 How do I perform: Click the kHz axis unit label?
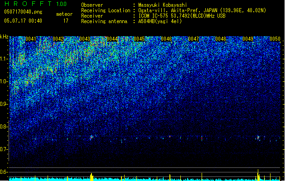(x=4, y=37)
